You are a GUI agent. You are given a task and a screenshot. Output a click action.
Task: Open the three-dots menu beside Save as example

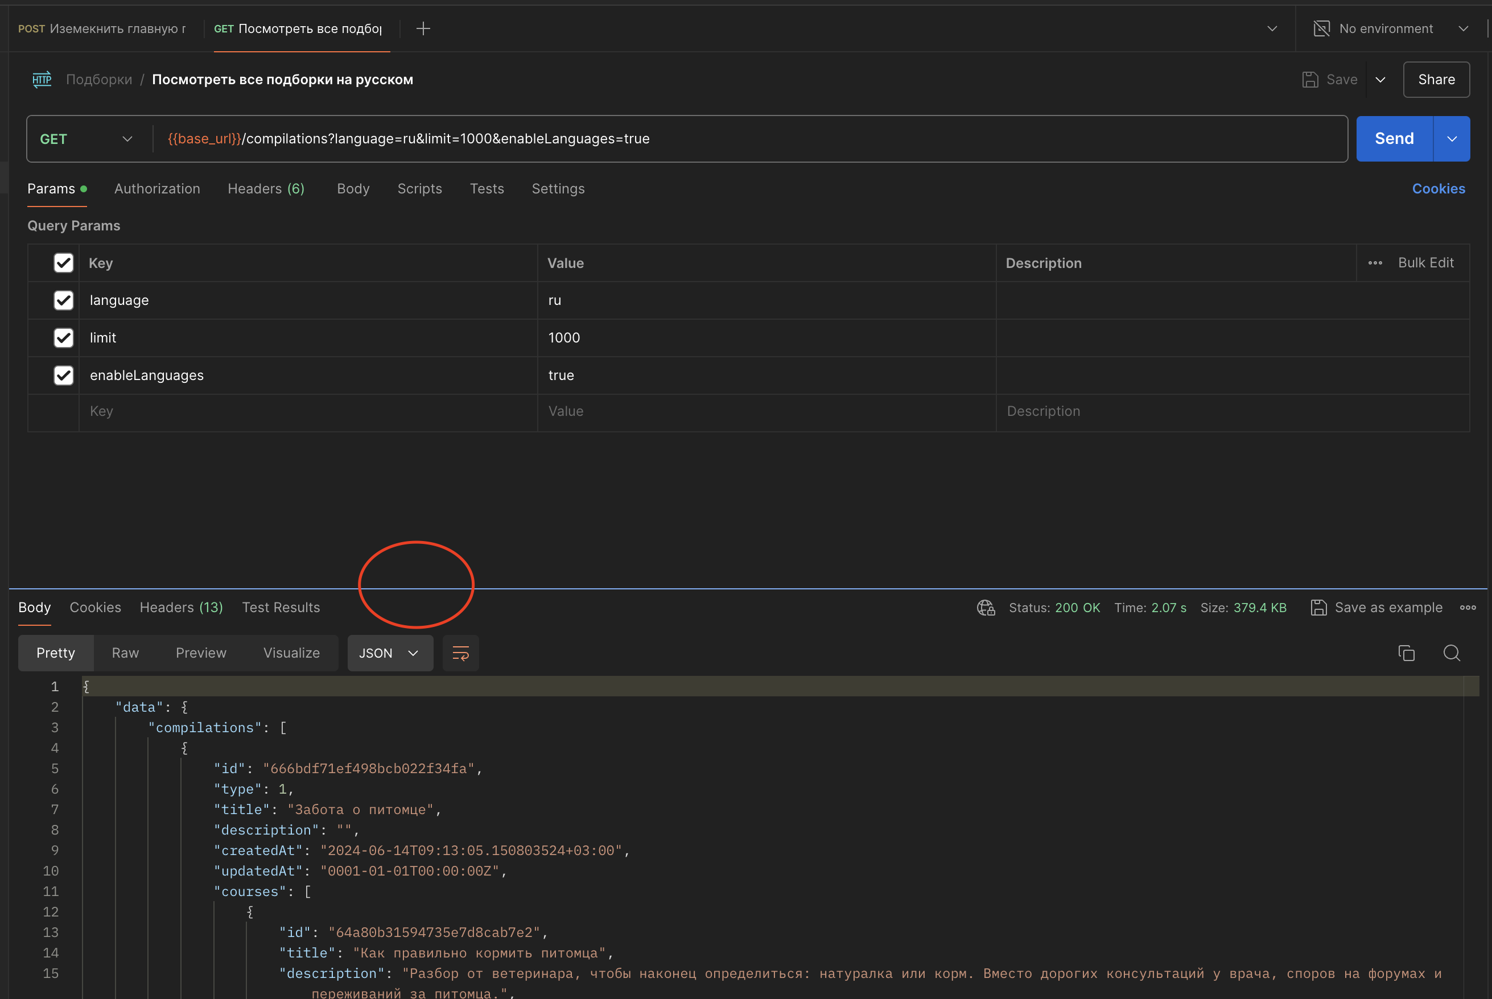coord(1468,608)
